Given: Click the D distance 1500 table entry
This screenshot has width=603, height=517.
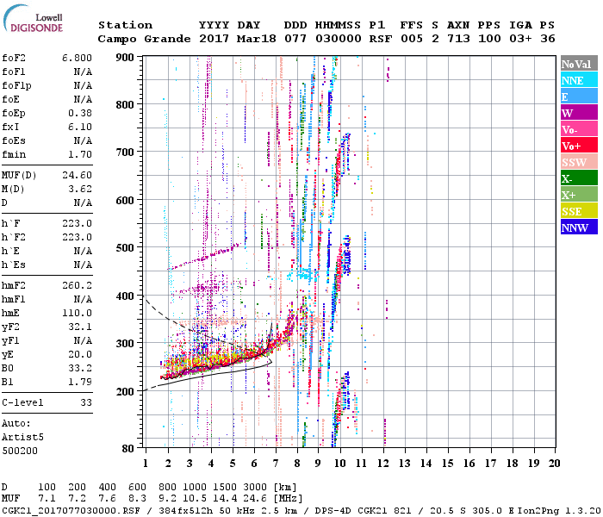Looking at the screenshot, I should 225,488.
